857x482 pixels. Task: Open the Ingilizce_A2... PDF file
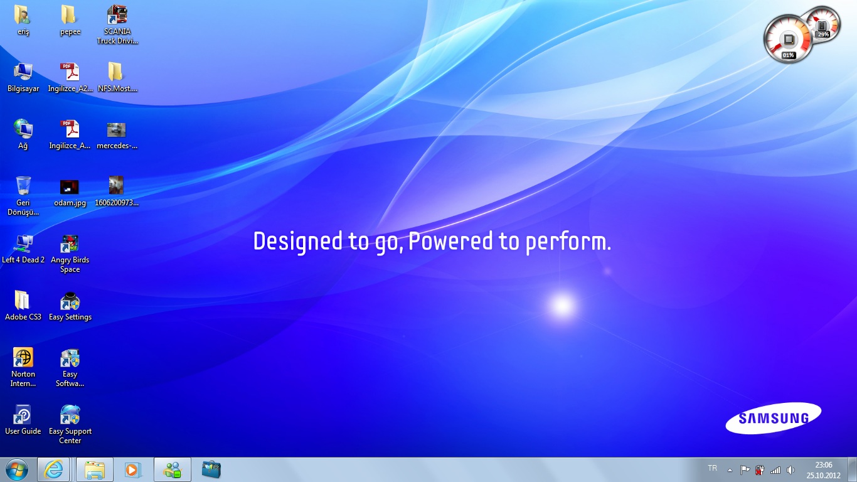(70, 77)
